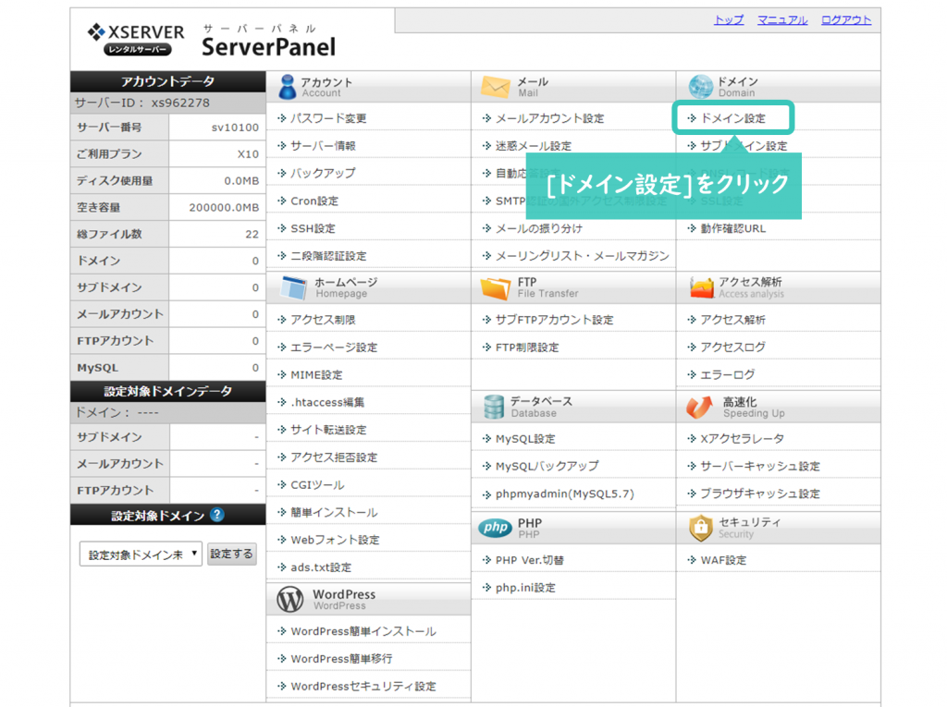Open メーリングリスト・メールマガジン

[x=583, y=256]
